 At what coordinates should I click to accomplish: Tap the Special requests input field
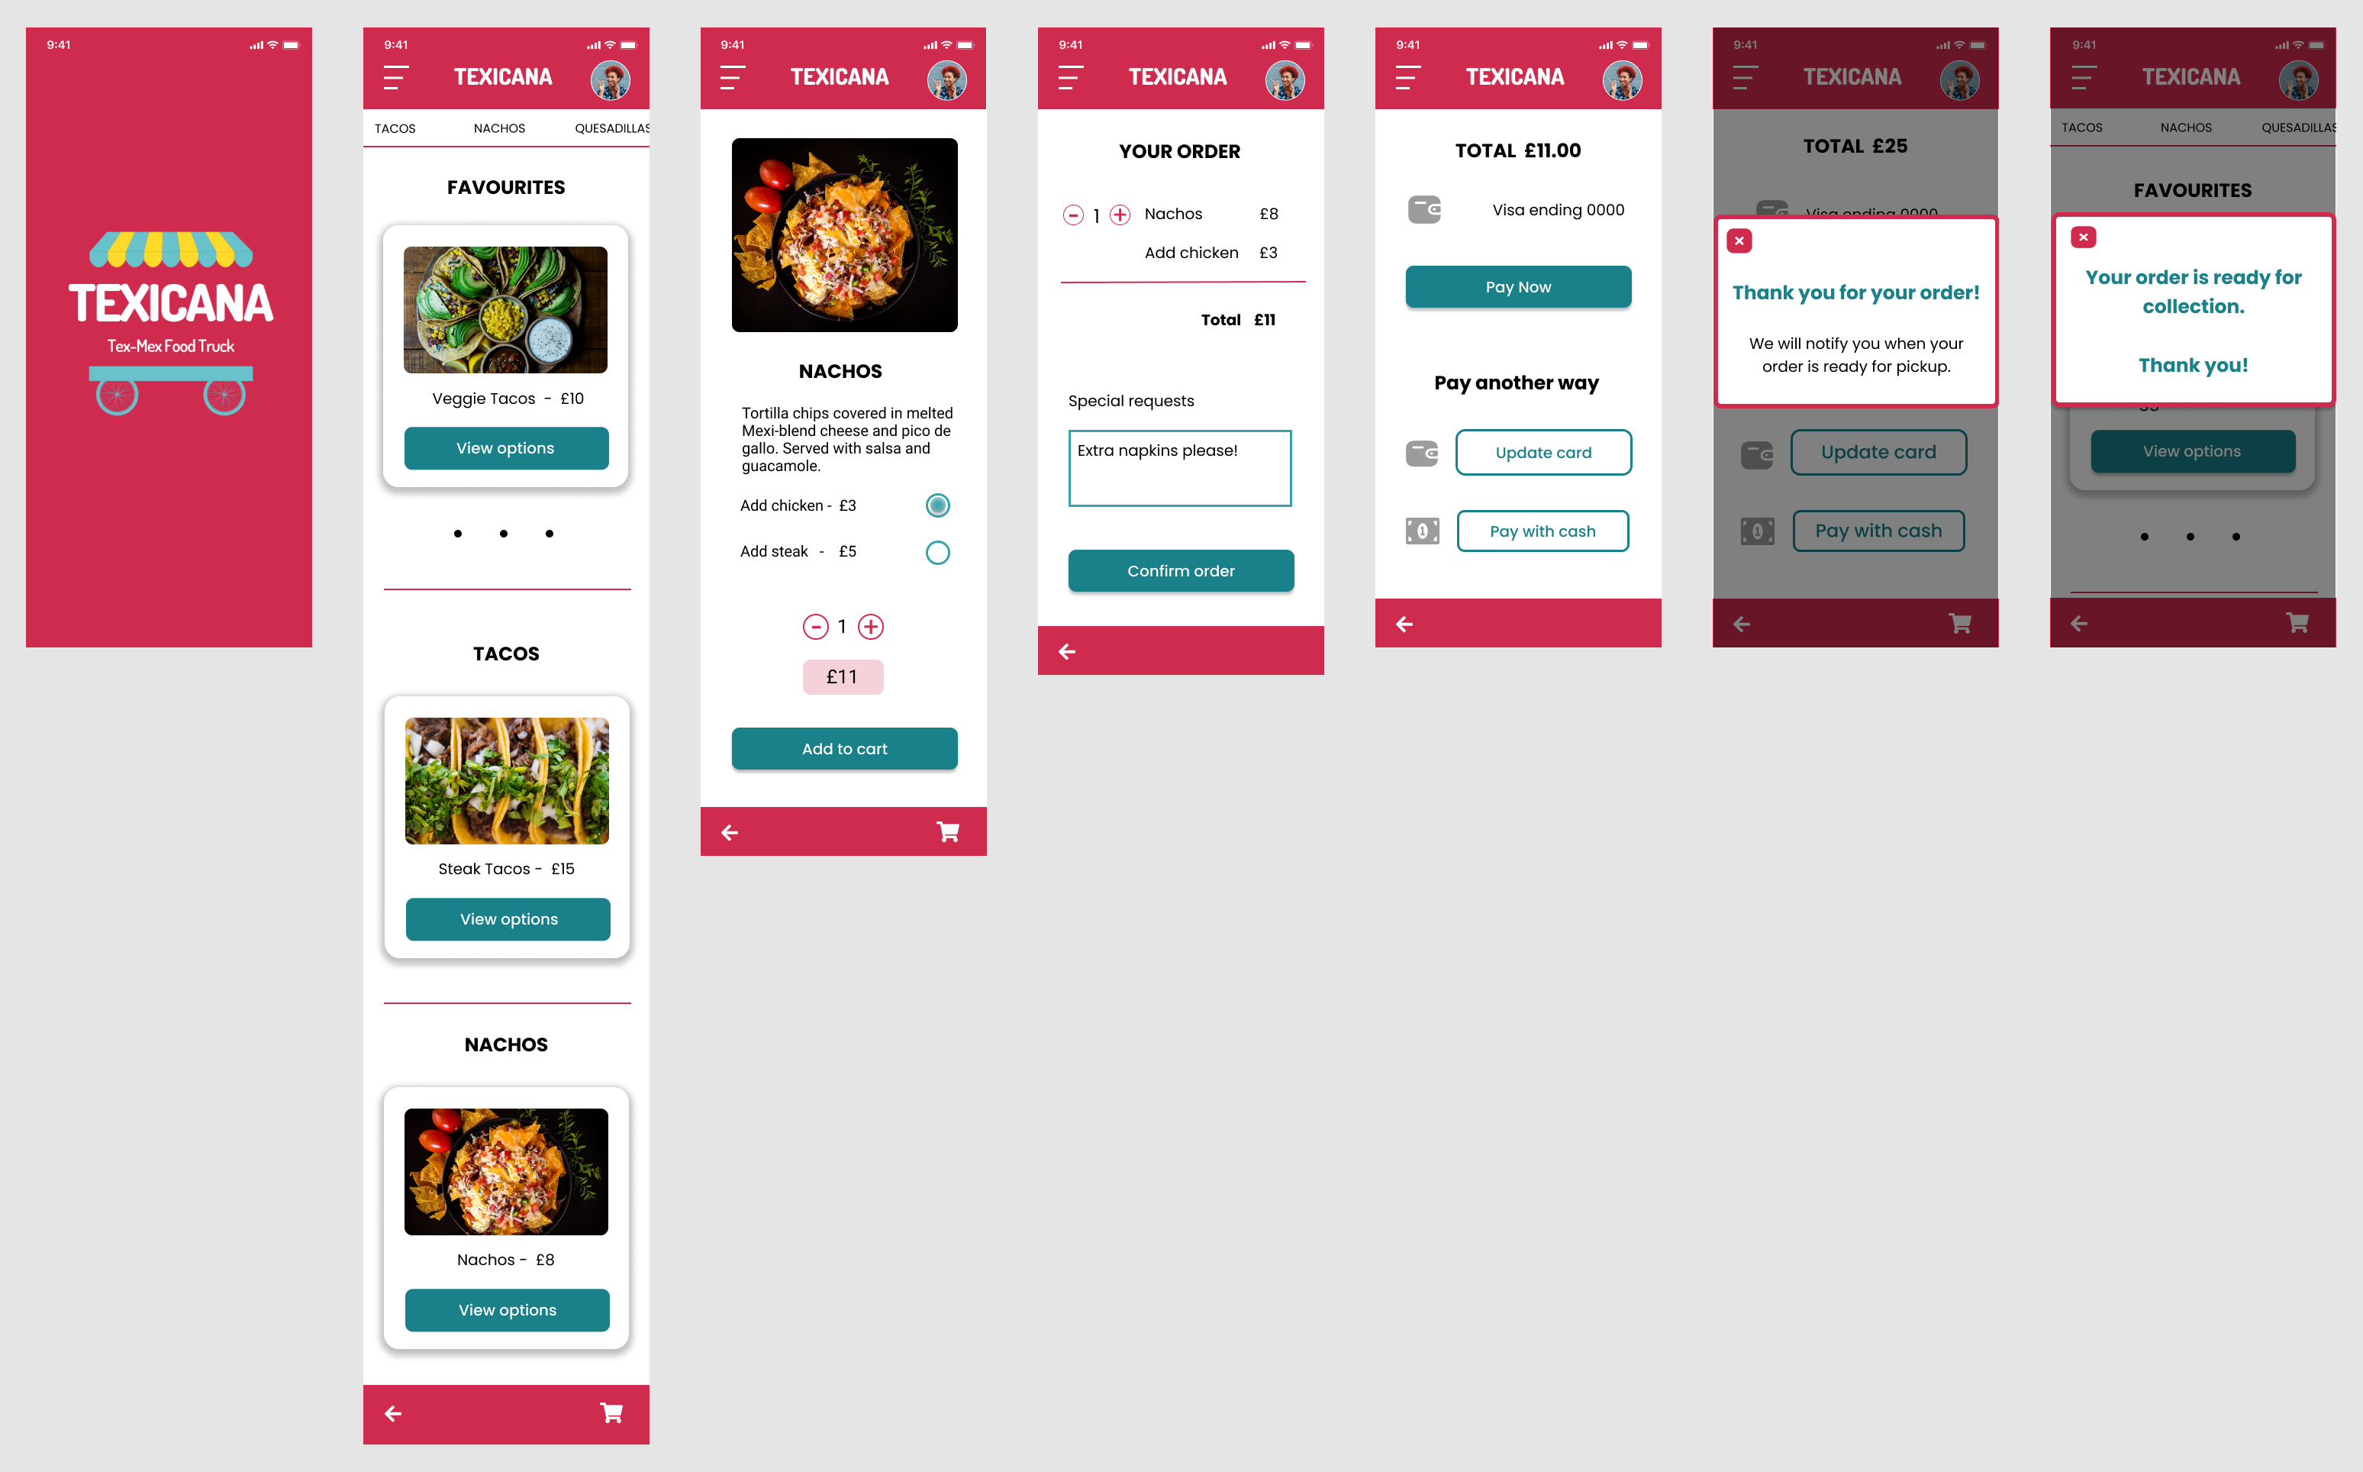[1181, 468]
